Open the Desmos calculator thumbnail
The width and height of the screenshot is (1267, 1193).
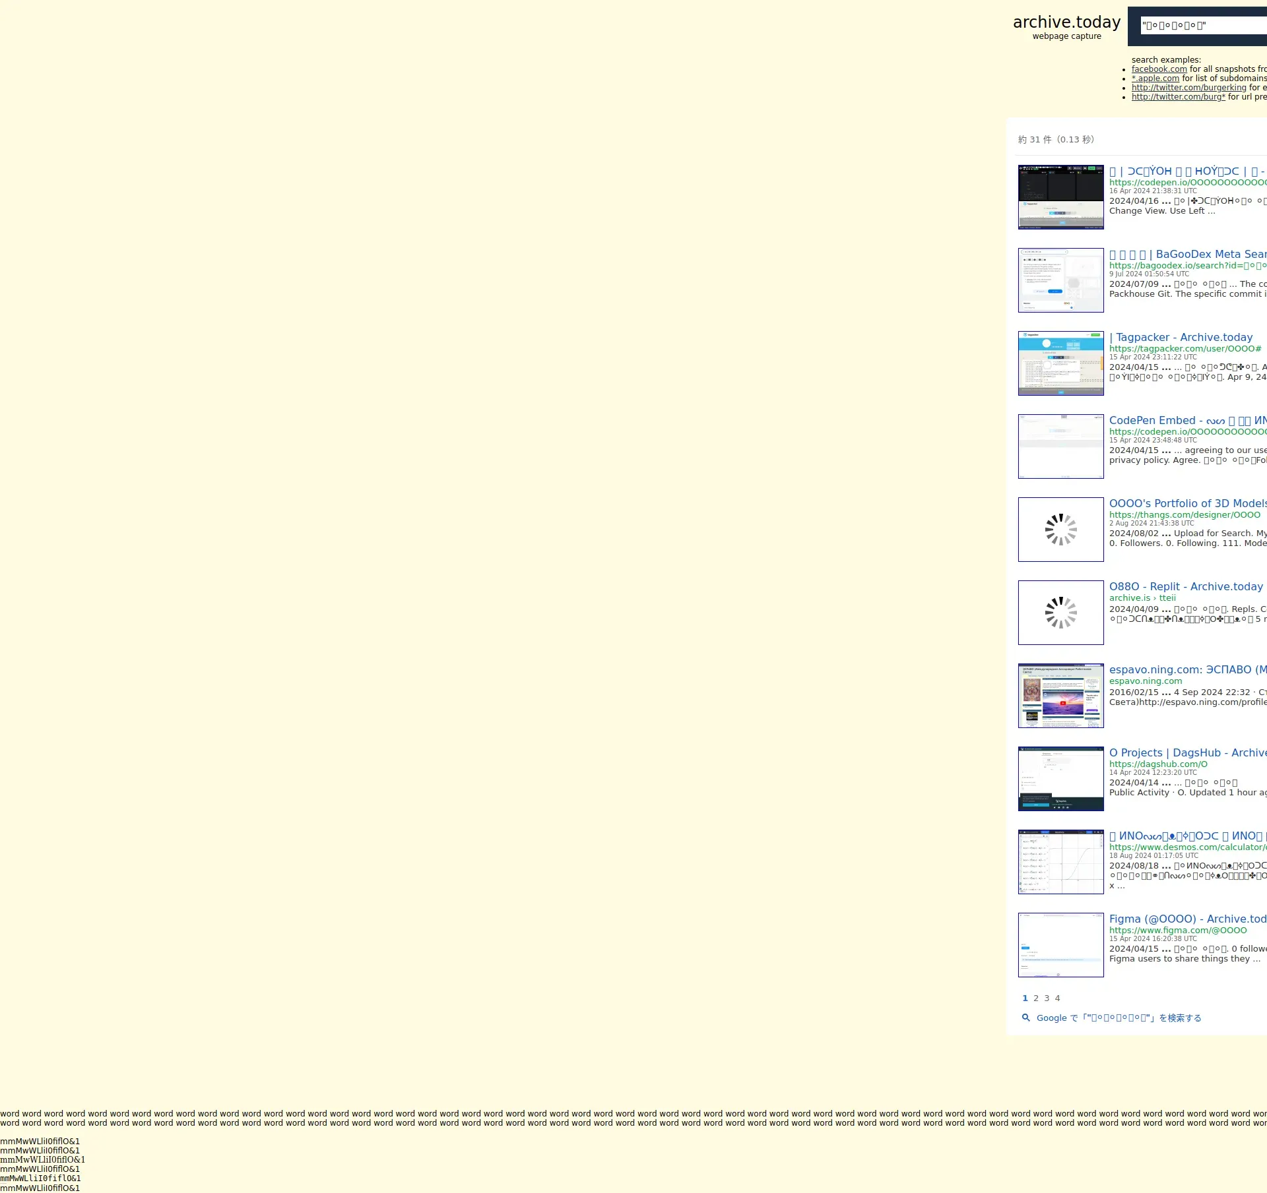click(1060, 862)
